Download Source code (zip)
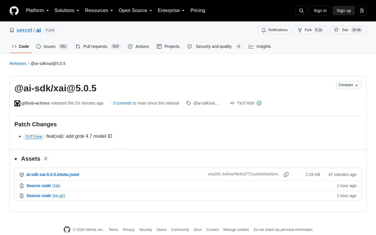This screenshot has height=235, width=376. coord(43,186)
